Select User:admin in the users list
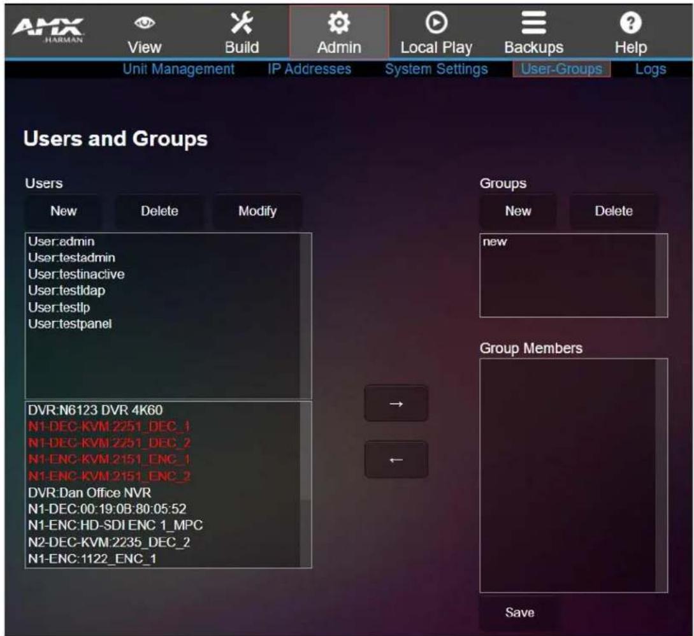694x636 pixels. click(x=163, y=242)
